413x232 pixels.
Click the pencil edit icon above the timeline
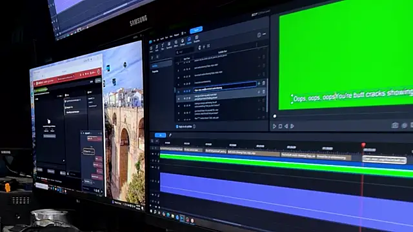(x=170, y=135)
